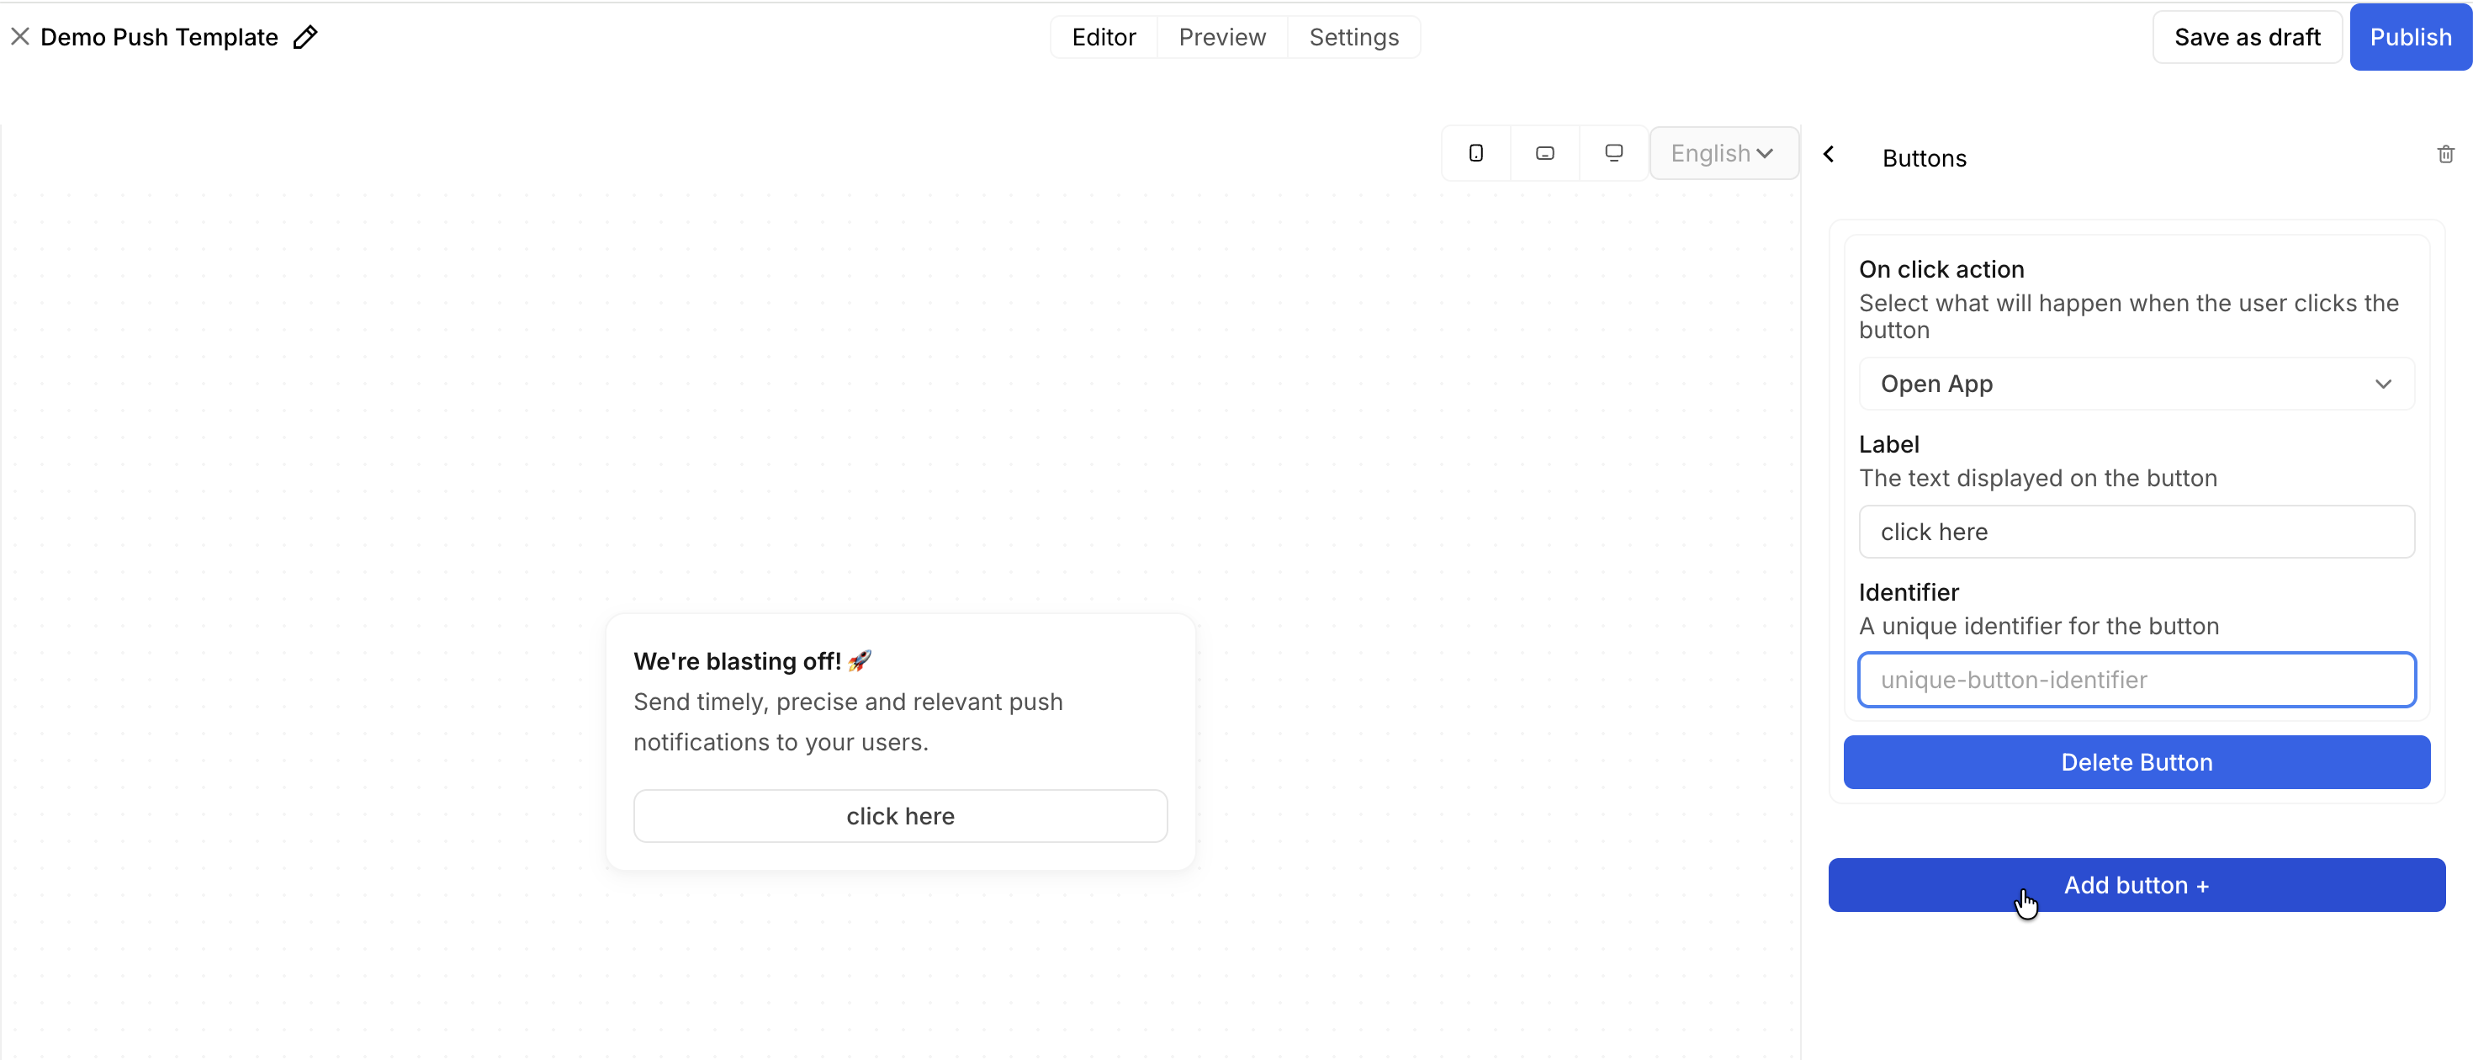Click the unique-button-identifier input field
This screenshot has height=1060, width=2473.
2136,680
